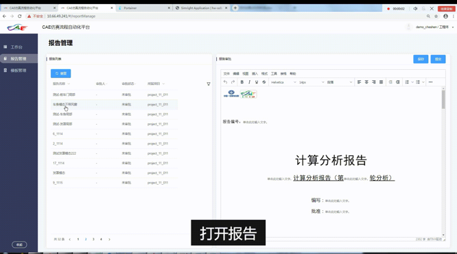
Task: Click the blue 保存 save button
Action: click(x=421, y=59)
